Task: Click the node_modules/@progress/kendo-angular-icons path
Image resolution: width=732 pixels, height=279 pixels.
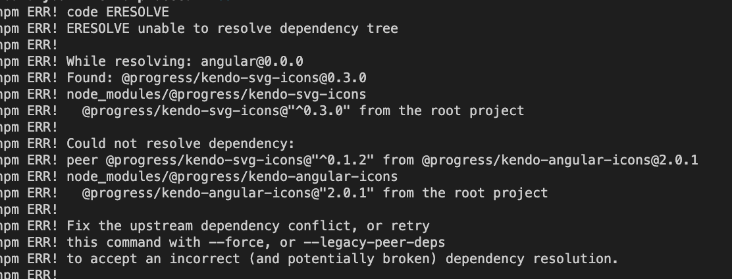Action: pos(232,176)
